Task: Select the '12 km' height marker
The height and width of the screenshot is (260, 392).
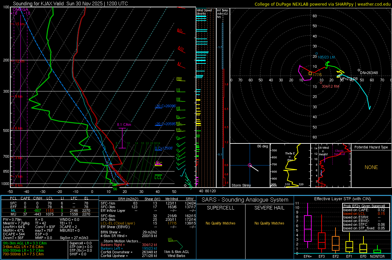Action: point(20,61)
